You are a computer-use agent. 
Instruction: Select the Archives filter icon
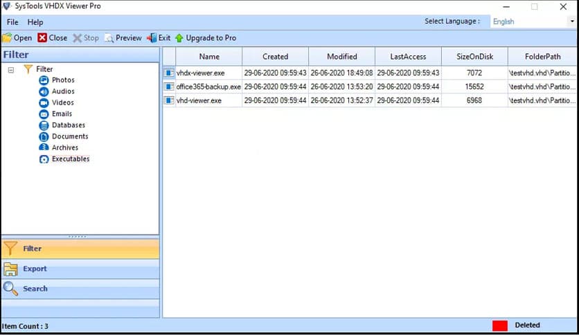(x=44, y=147)
